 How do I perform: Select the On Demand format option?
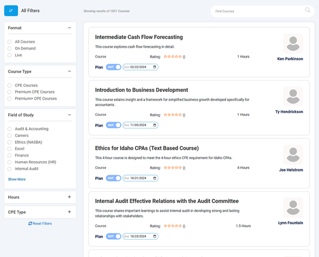(10, 49)
